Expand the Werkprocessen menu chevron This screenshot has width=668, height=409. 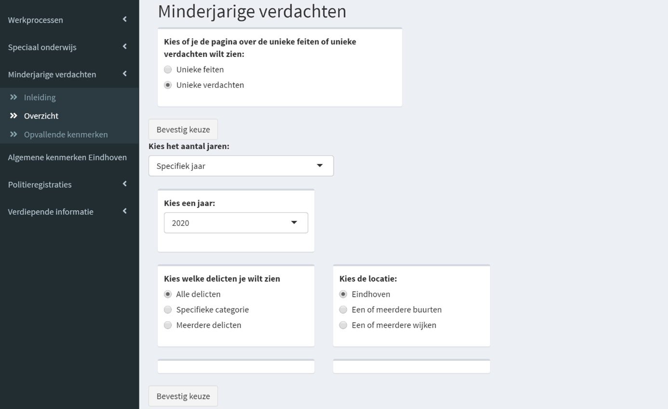125,19
